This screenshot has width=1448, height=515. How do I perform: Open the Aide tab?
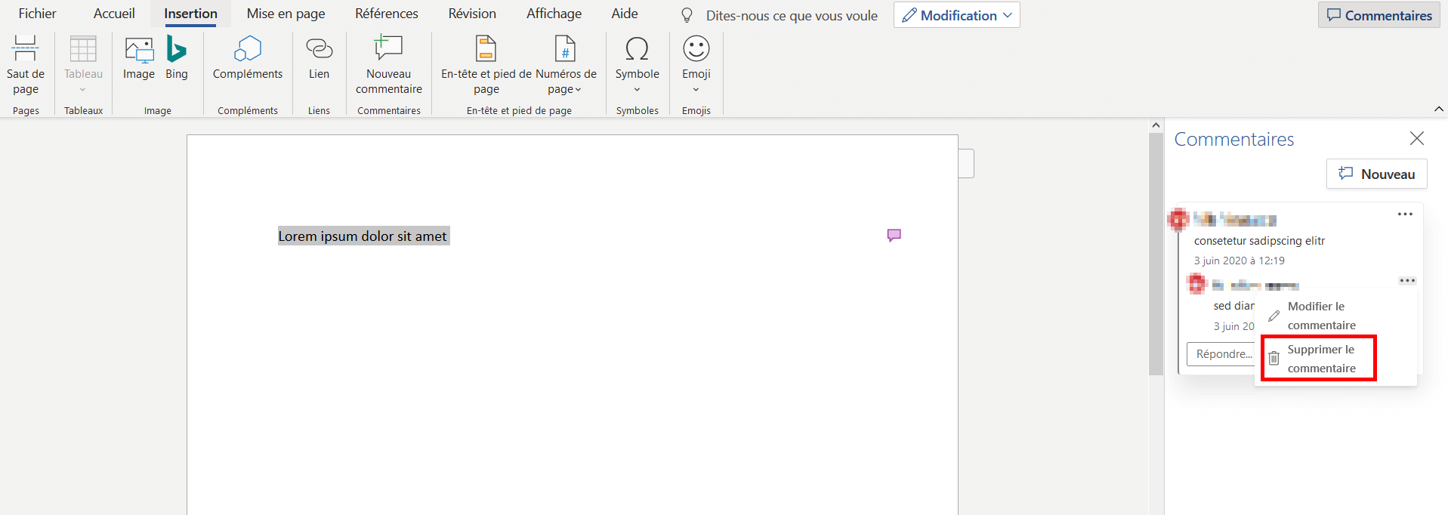tap(625, 14)
